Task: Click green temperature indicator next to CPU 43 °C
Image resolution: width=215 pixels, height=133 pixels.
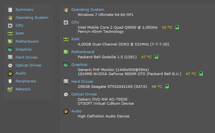Action: coord(177,27)
